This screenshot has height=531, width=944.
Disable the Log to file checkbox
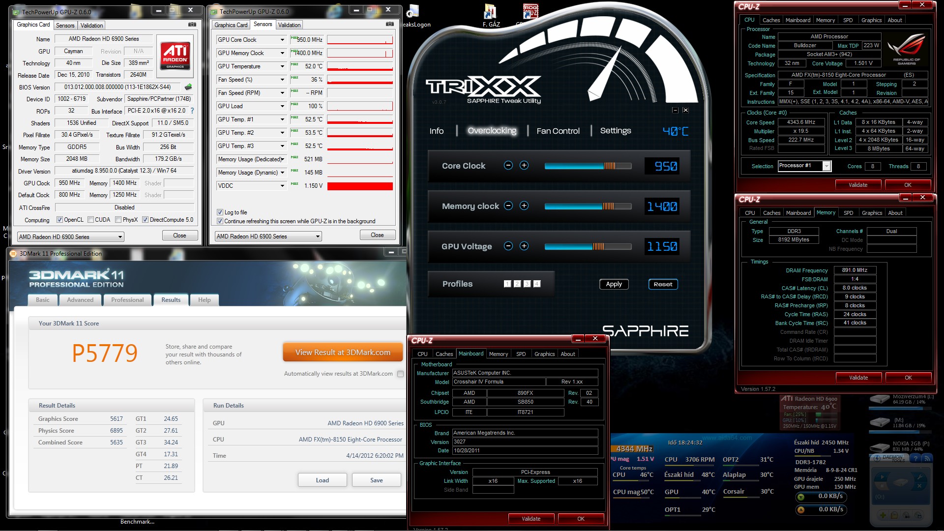click(220, 212)
